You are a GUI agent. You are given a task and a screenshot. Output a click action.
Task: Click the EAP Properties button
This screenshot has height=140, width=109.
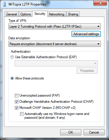click(x=87, y=71)
